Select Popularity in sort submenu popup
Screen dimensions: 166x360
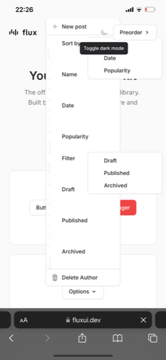(x=117, y=71)
